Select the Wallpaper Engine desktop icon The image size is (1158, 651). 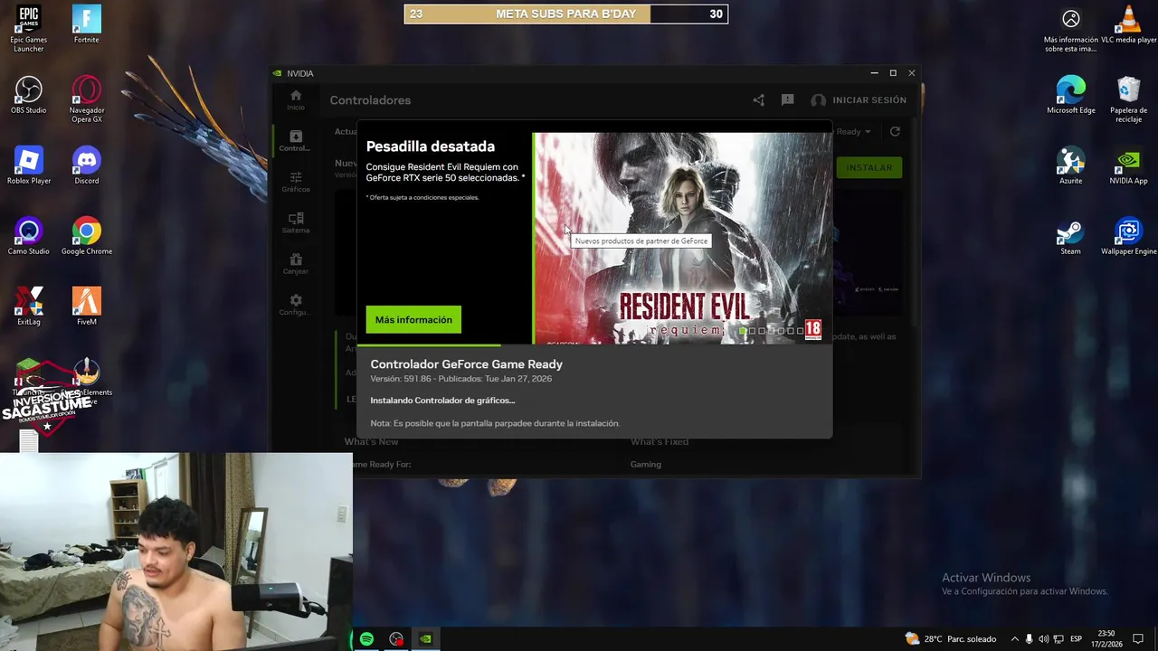pos(1128,236)
